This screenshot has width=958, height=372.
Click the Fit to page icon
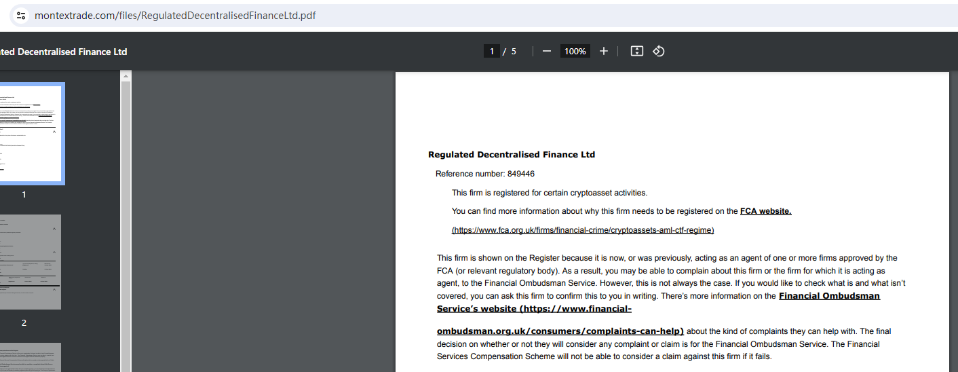[x=636, y=51]
